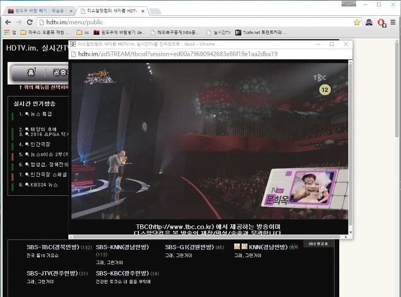The height and width of the screenshot is (297, 401).
Task: Open SBS-KBC(광주민방) channel
Action: click(122, 274)
